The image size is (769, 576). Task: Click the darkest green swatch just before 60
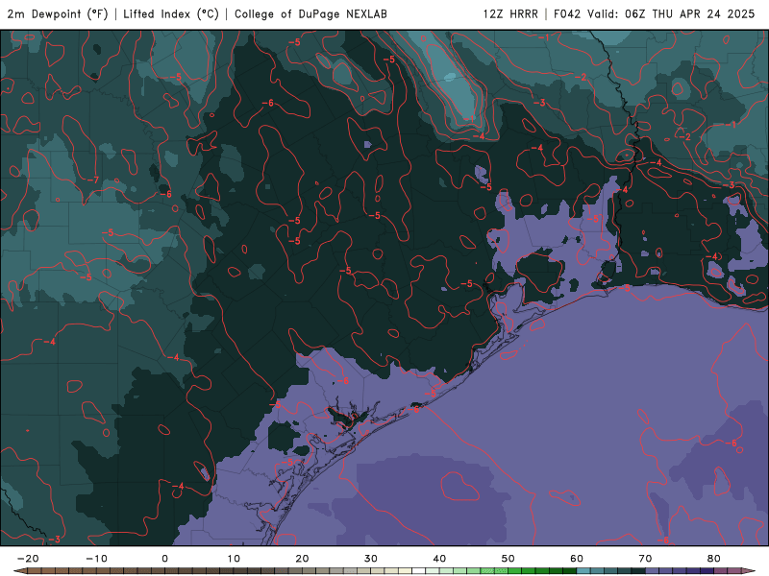tap(570, 570)
